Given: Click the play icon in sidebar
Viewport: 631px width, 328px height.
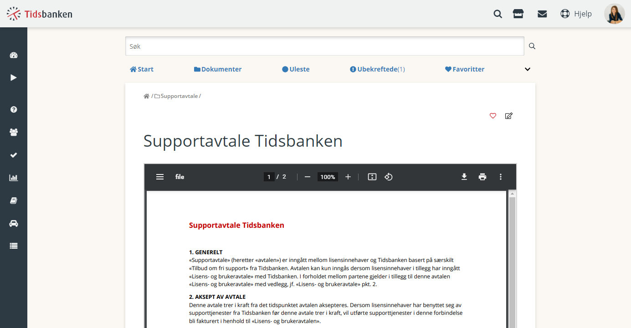Looking at the screenshot, I should pos(14,77).
